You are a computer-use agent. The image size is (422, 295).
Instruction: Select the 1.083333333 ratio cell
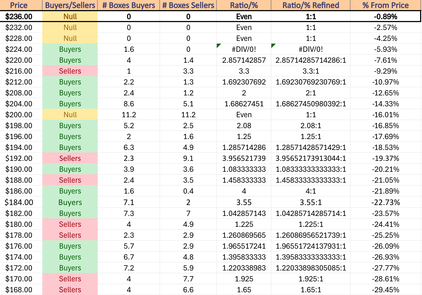point(244,169)
